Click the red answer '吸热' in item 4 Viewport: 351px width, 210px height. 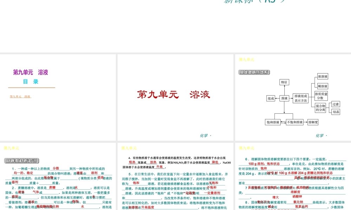pyautogui.click(x=132, y=162)
